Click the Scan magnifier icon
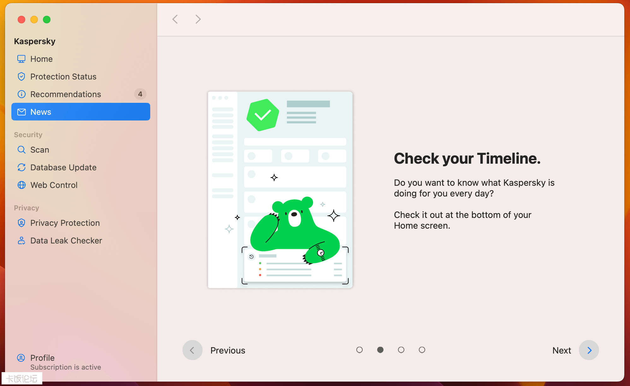Viewport: 630px width, 386px height. pos(21,150)
